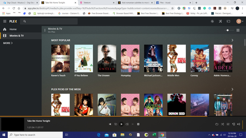Open Demon Seed poster in Plex Picks
Image resolution: width=246 pixels, height=138 pixels.
pyautogui.click(x=177, y=105)
